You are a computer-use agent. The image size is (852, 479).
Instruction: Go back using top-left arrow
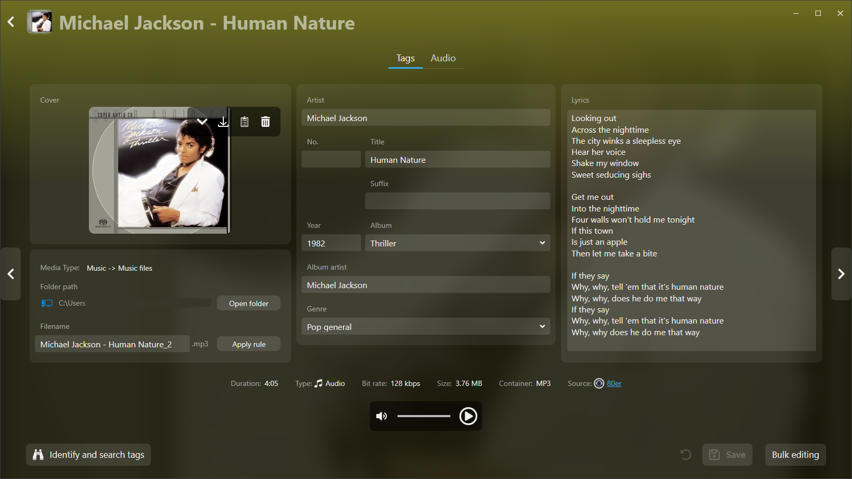tap(11, 22)
